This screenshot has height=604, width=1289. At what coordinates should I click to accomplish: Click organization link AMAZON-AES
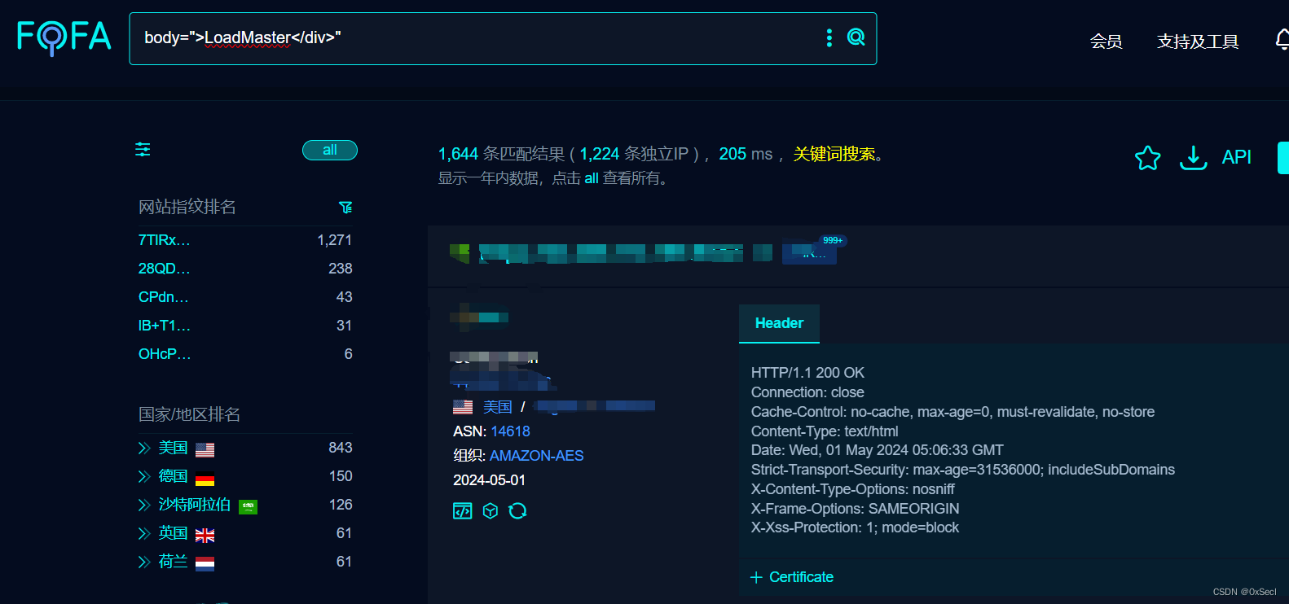(x=536, y=456)
